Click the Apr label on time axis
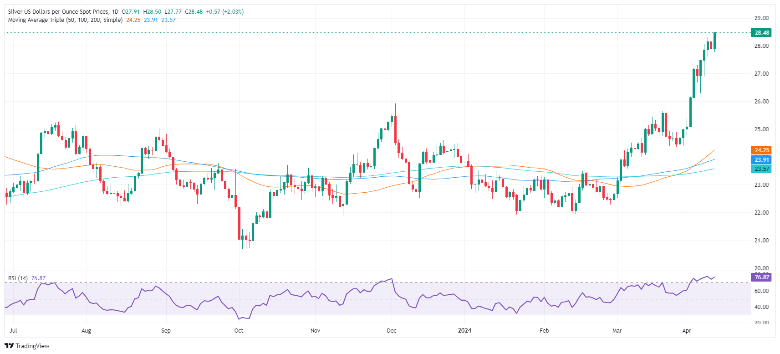Viewport: 780px width, 354px height. pyautogui.click(x=686, y=331)
